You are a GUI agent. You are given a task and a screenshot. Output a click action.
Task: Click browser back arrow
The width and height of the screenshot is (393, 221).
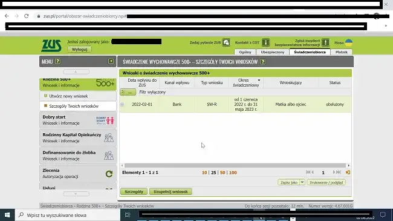coord(7,16)
